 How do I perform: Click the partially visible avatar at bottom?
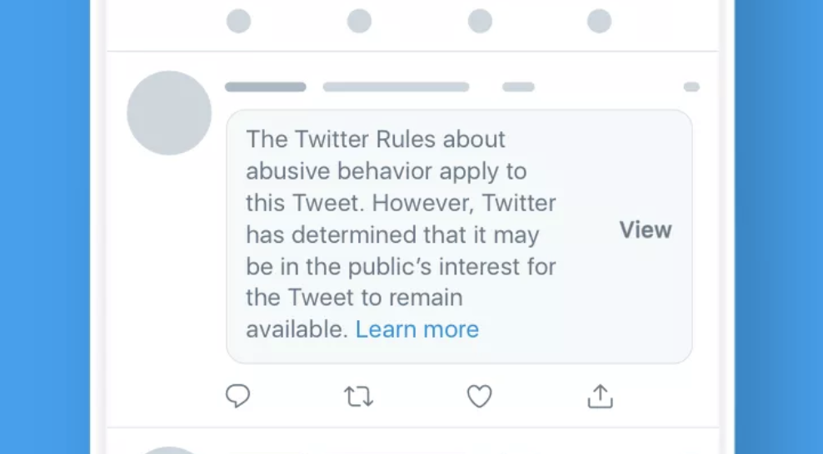169,450
